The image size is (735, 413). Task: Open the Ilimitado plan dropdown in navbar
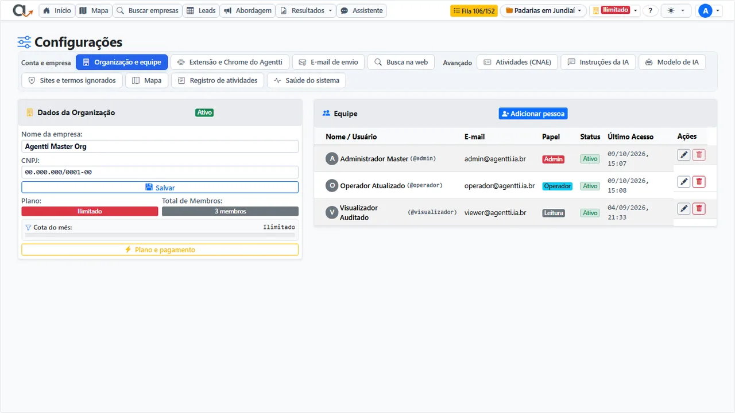pyautogui.click(x=615, y=11)
